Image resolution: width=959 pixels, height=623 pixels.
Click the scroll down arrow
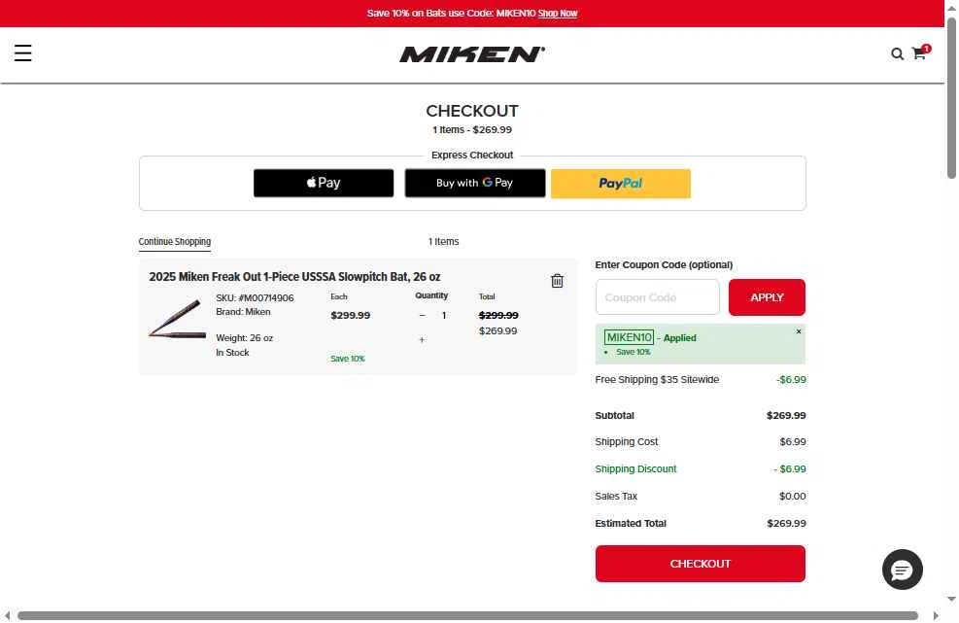coord(951,599)
